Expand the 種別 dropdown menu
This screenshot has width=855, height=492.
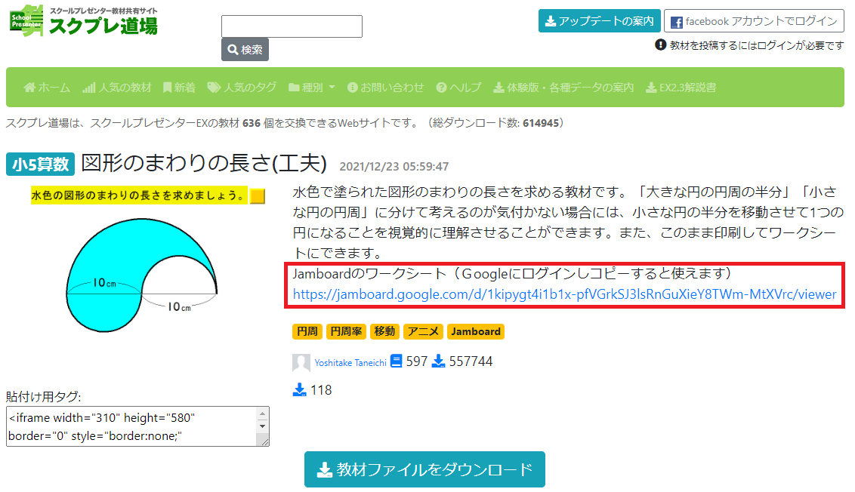311,88
